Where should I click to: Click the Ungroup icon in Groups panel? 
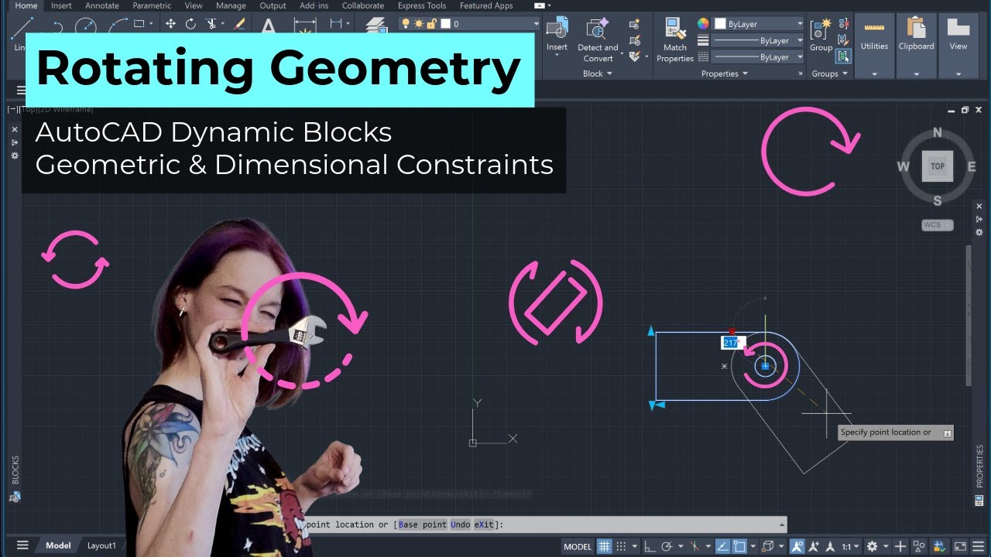coord(844,24)
